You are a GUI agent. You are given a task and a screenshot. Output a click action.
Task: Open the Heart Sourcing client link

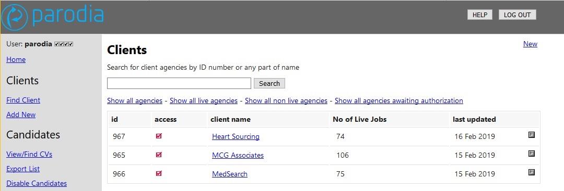tap(236, 136)
